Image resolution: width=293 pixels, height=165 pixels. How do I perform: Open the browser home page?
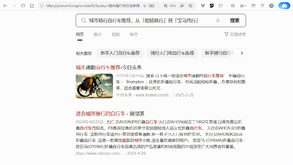tap(32, 6)
